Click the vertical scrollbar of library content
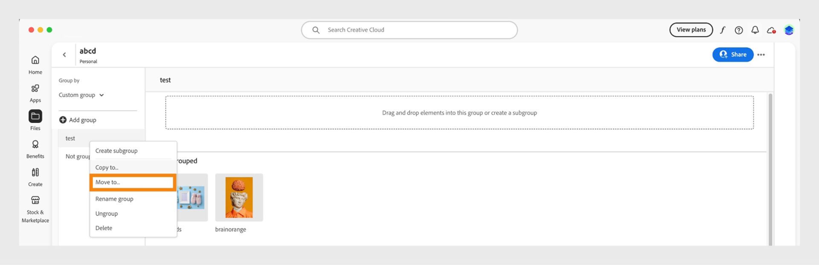 click(x=770, y=169)
